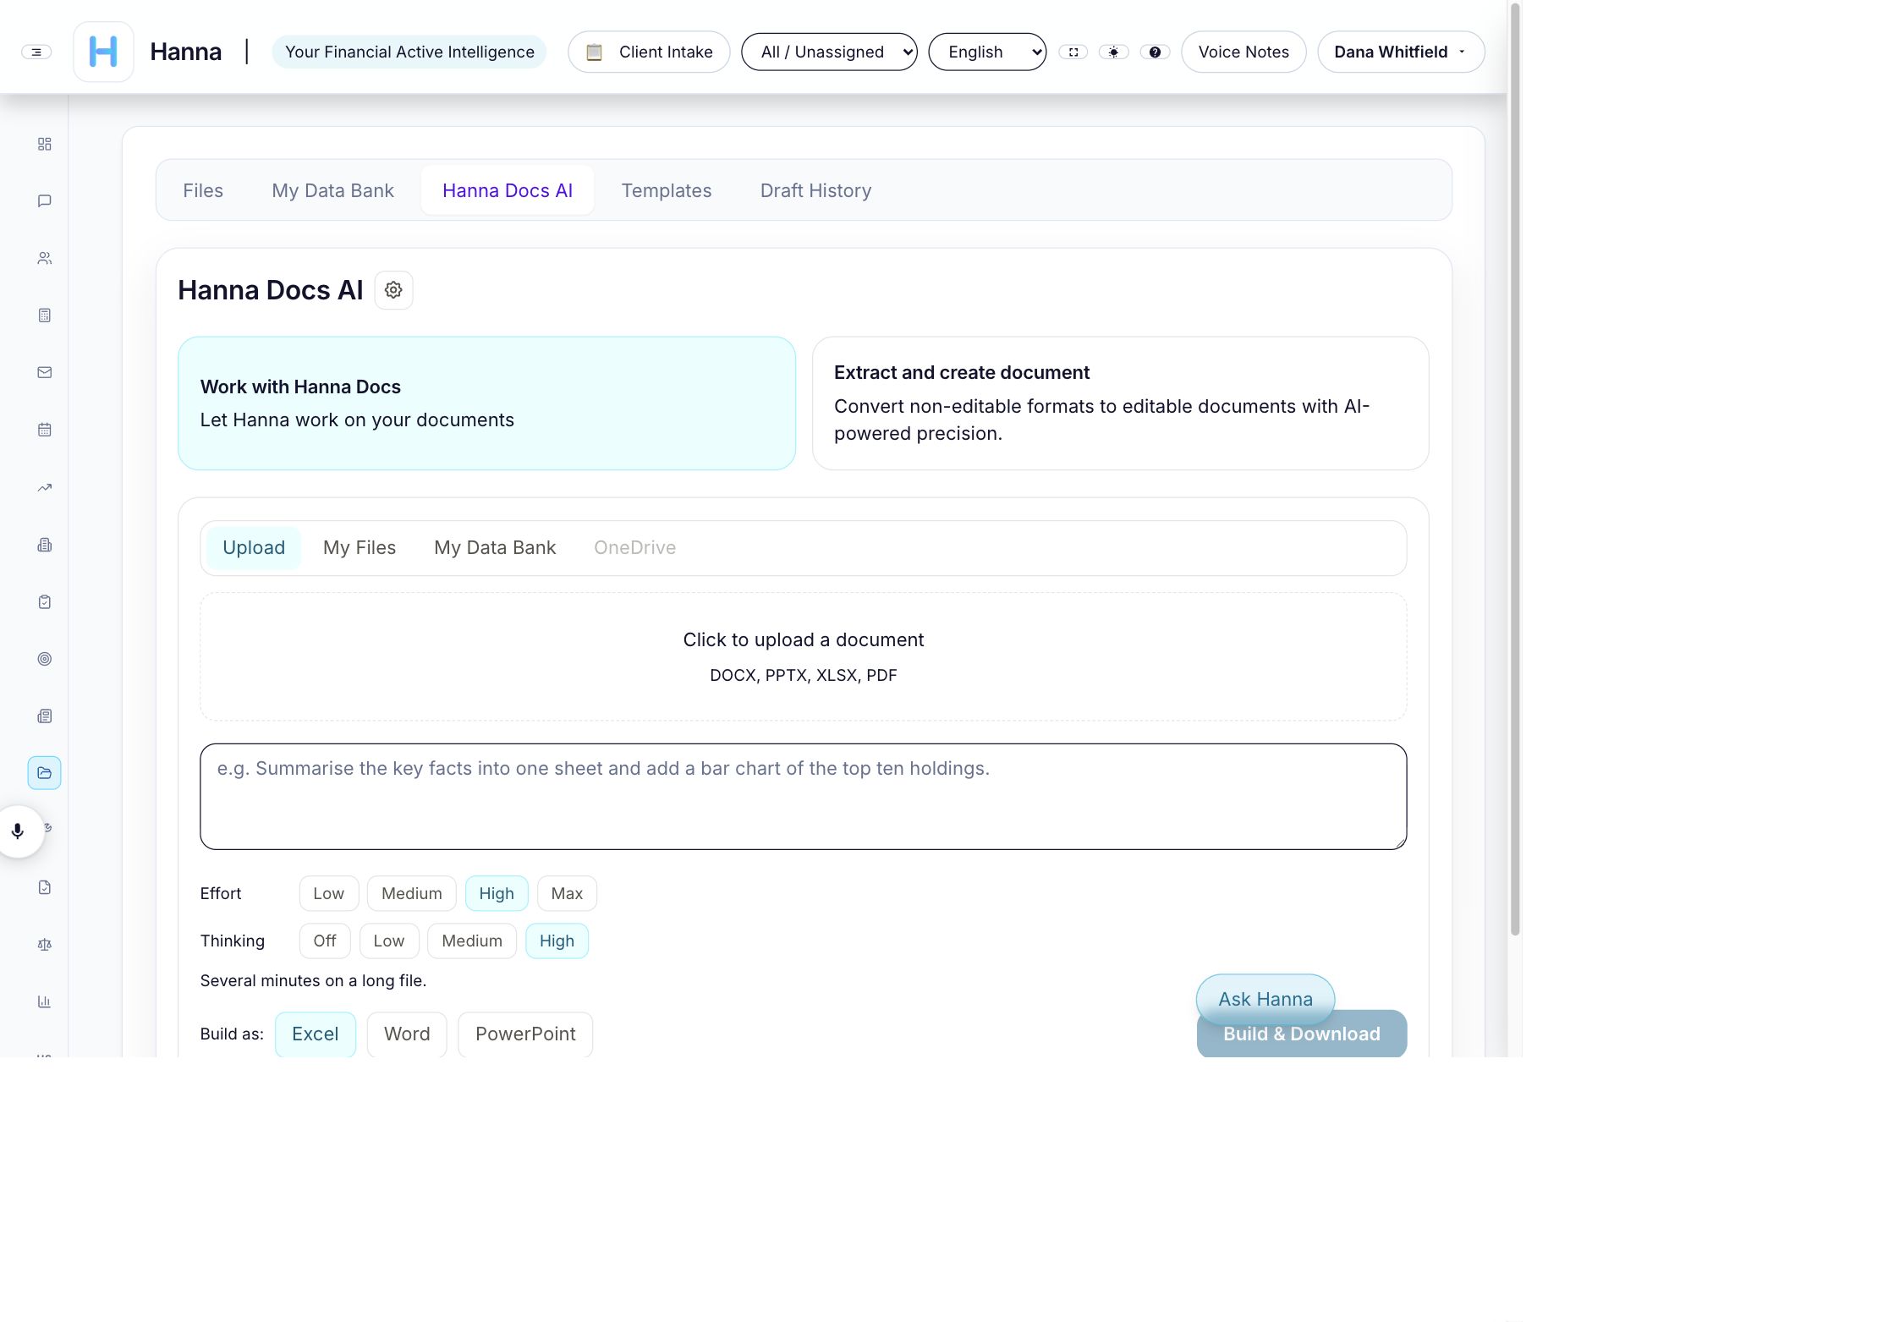Viewport: 1883px width, 1322px height.
Task: Open the chat bubble icon in sidebar
Action: click(45, 201)
